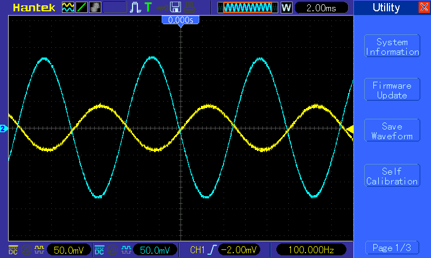Image resolution: width=431 pixels, height=258 pixels.
Task: Click the yellow trigger level arrow marker
Action: pyautogui.click(x=349, y=129)
